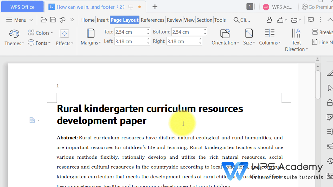Collapse the ribbon with the chevron icon

click(x=330, y=19)
